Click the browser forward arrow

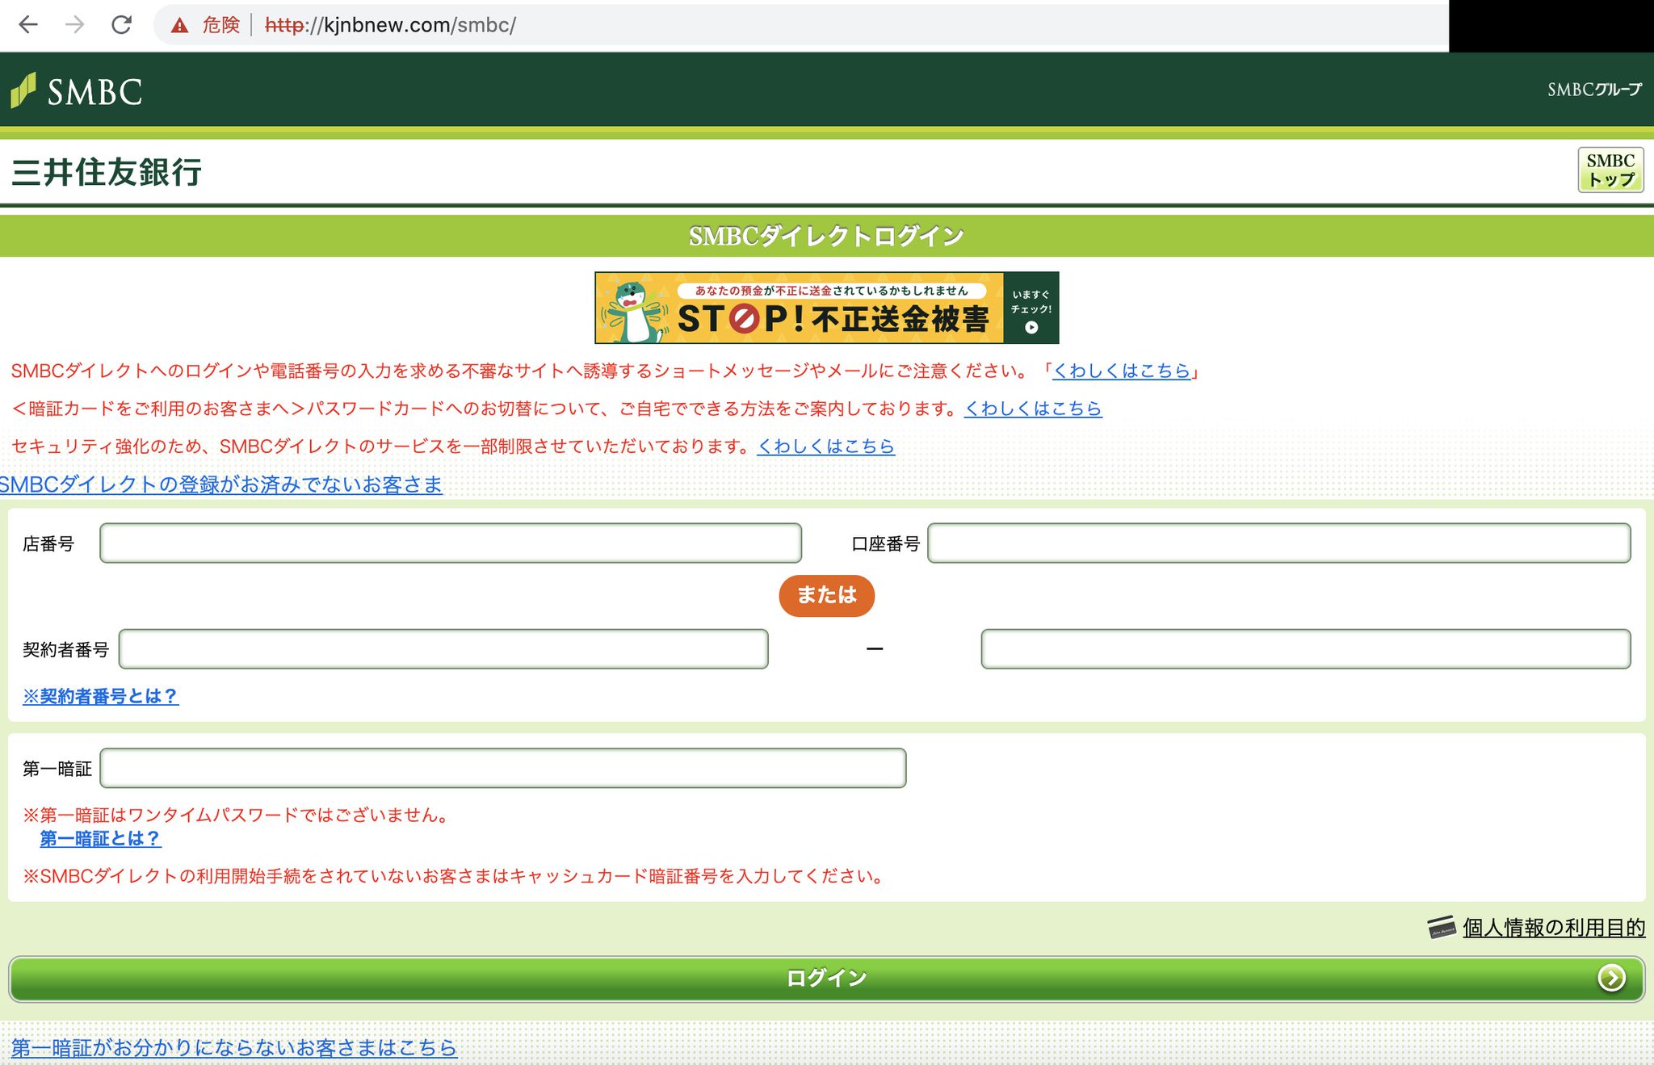(75, 25)
